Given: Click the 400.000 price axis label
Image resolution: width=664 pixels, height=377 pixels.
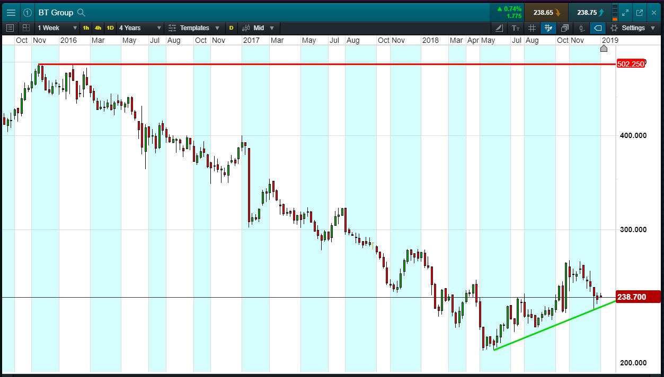Looking at the screenshot, I should pyautogui.click(x=633, y=135).
